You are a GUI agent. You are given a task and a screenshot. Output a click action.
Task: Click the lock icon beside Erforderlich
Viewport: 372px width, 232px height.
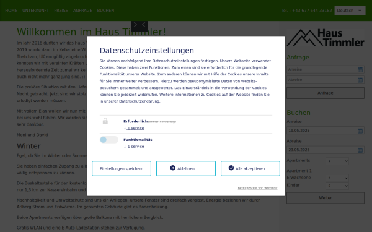[105, 121]
